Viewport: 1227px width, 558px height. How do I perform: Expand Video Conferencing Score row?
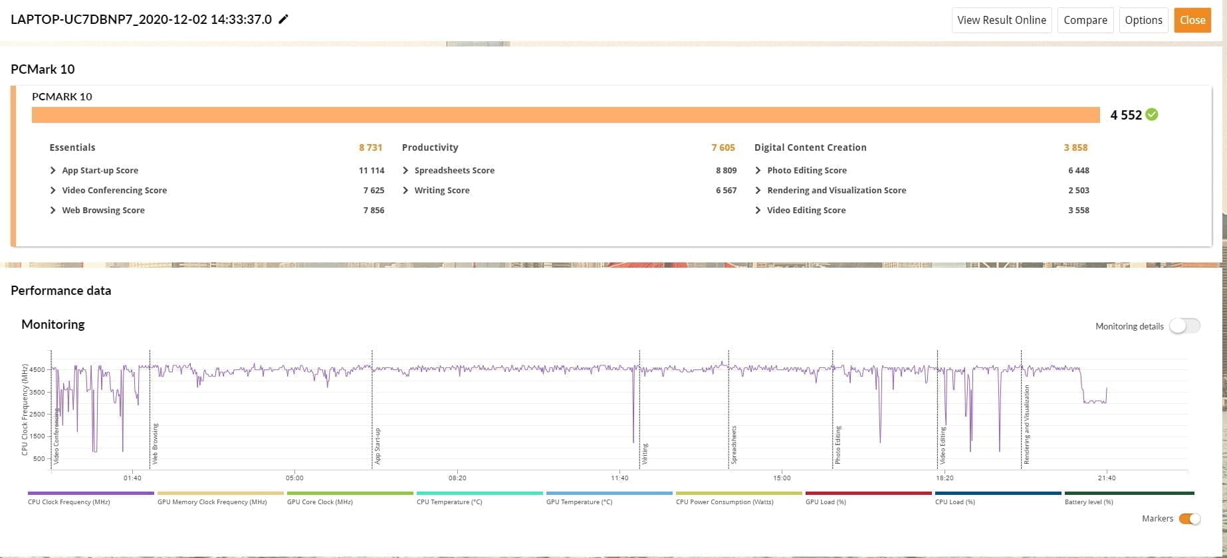[53, 191]
